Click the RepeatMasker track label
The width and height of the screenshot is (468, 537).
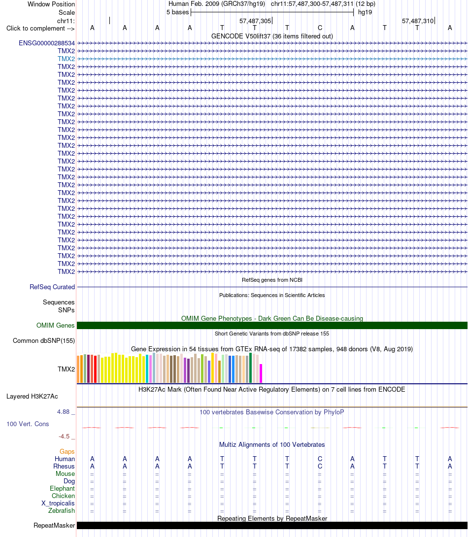point(54,525)
